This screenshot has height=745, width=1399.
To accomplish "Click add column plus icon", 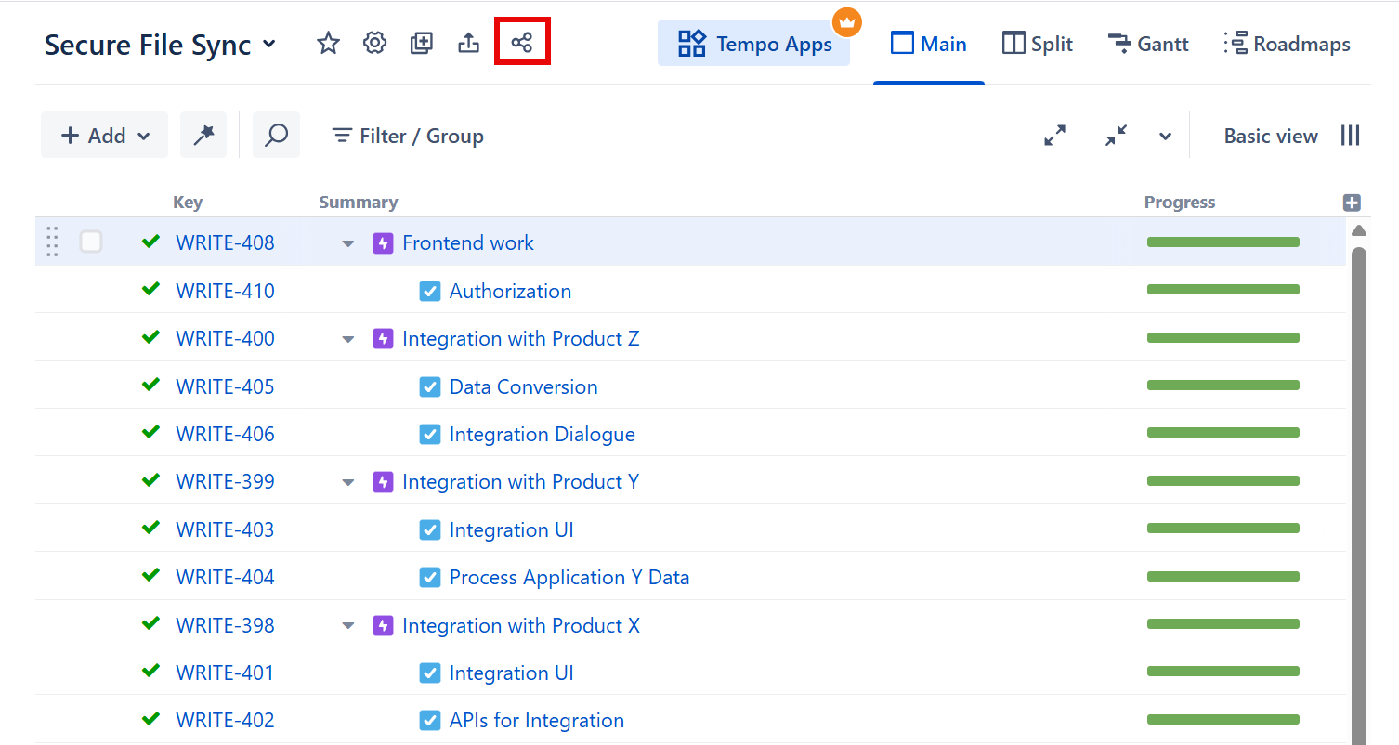I will click(1352, 203).
